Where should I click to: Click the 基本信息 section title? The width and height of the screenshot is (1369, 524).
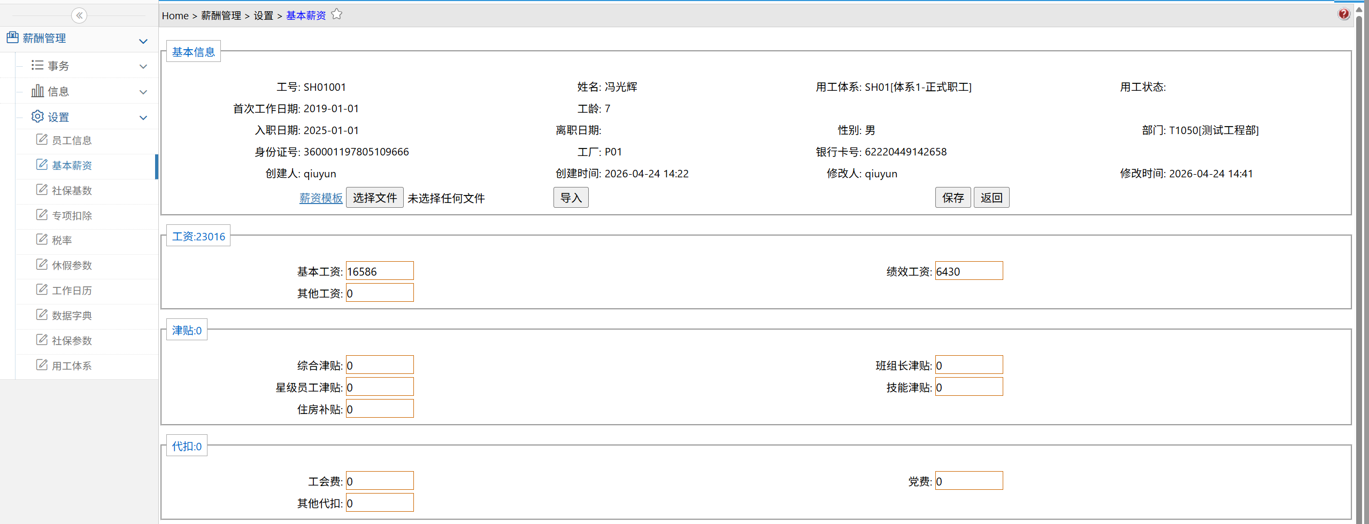pyautogui.click(x=194, y=52)
